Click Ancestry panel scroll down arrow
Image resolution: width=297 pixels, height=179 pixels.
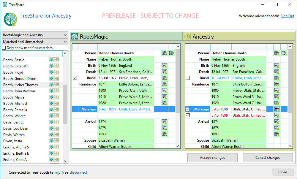[290, 146]
